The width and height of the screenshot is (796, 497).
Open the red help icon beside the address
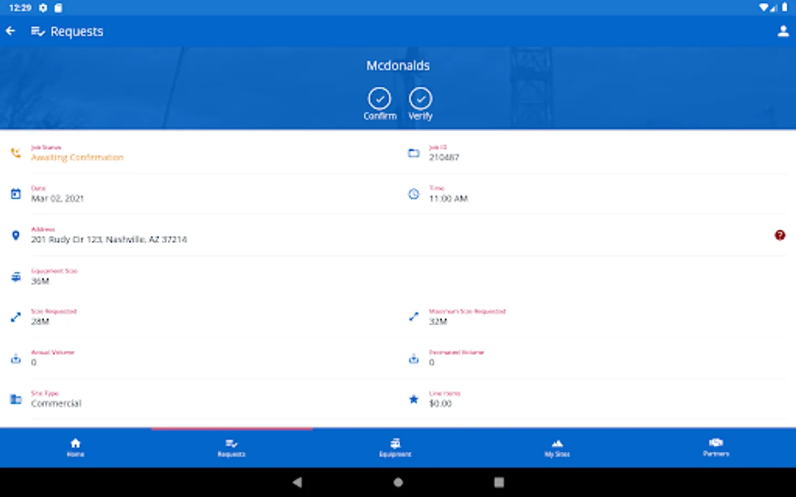pos(780,235)
